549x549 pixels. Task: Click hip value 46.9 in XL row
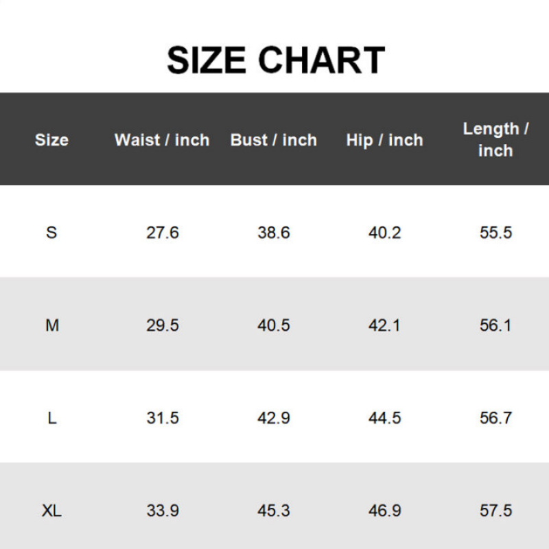pos(384,511)
